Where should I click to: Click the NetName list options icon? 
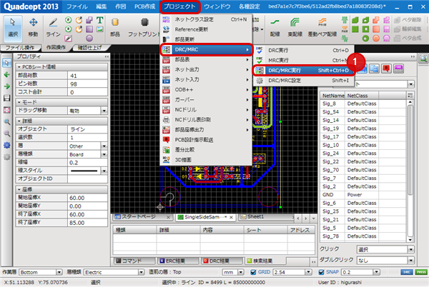tap(410, 95)
